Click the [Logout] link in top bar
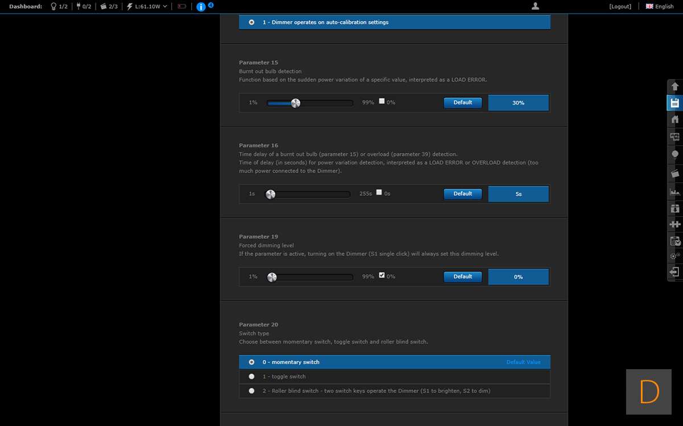Screen dimensions: 683x426 pos(620,6)
